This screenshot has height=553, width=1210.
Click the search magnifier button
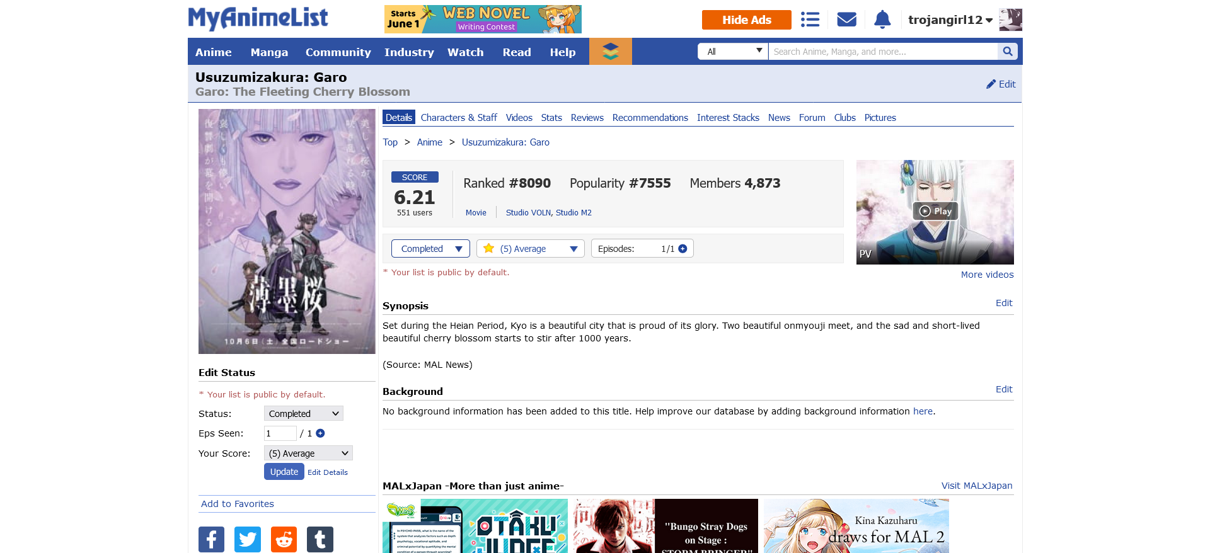click(x=1007, y=52)
